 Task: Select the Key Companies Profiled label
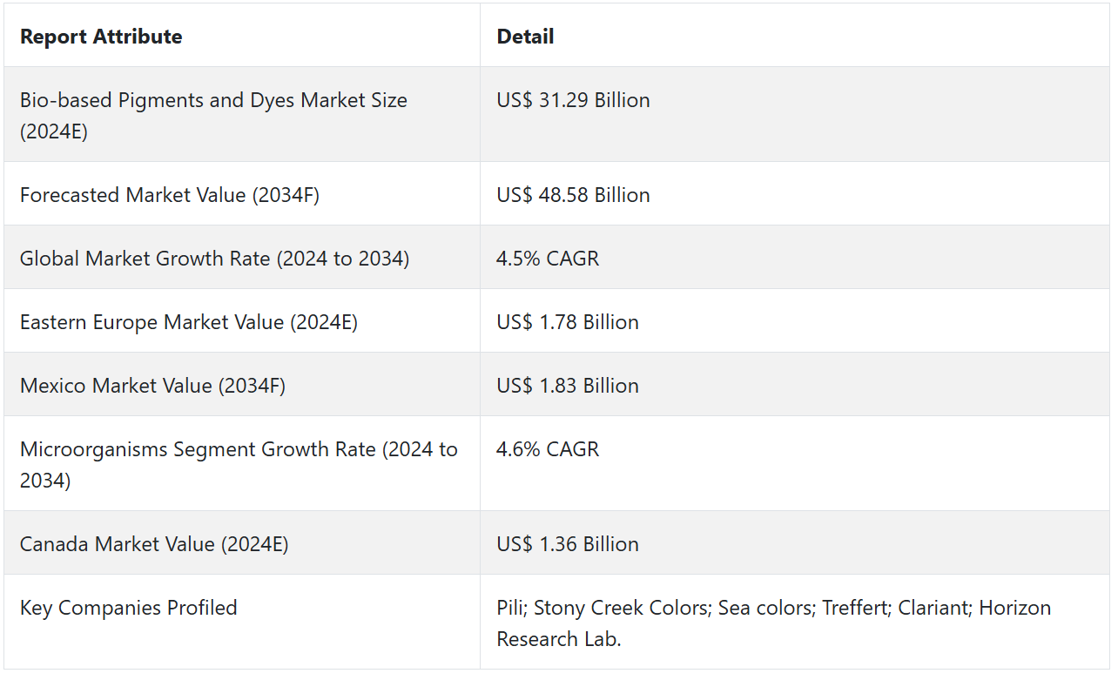129,608
